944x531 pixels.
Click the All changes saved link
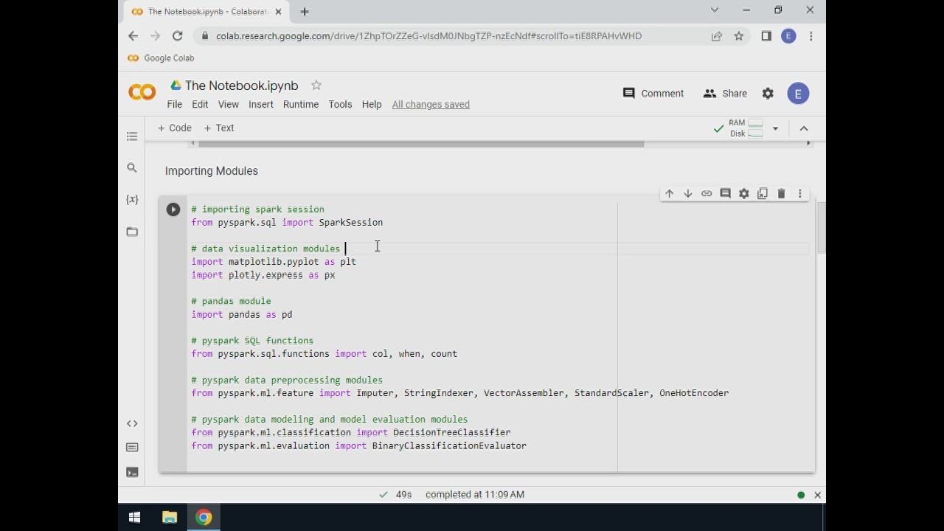[431, 104]
